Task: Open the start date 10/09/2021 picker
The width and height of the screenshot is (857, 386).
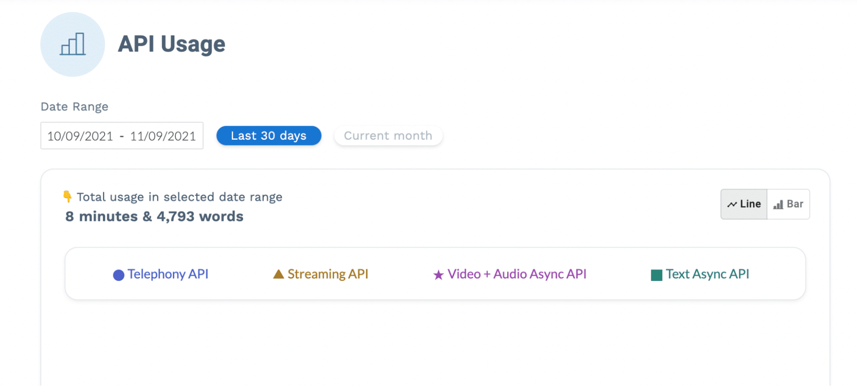Action: pyautogui.click(x=80, y=136)
